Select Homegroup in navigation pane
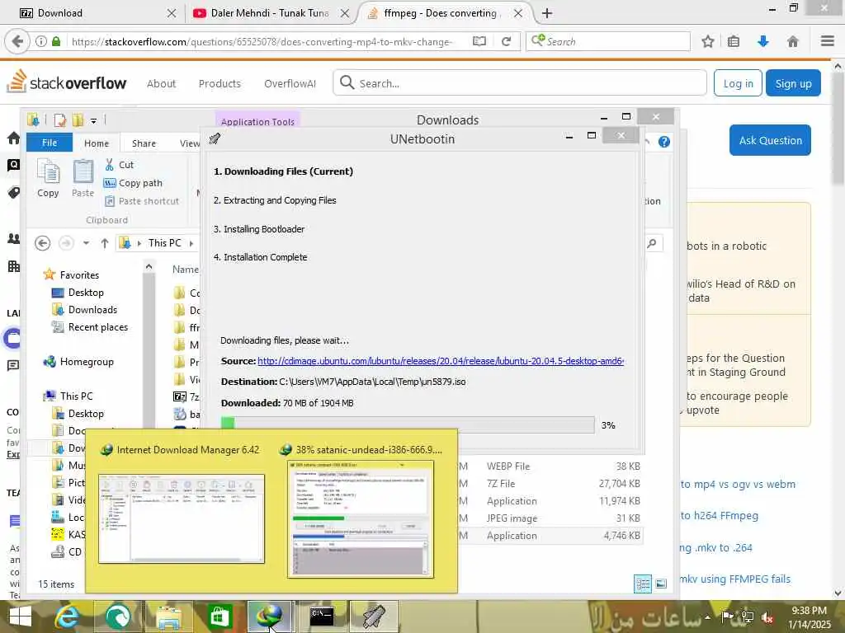The width and height of the screenshot is (845, 633). point(78,362)
